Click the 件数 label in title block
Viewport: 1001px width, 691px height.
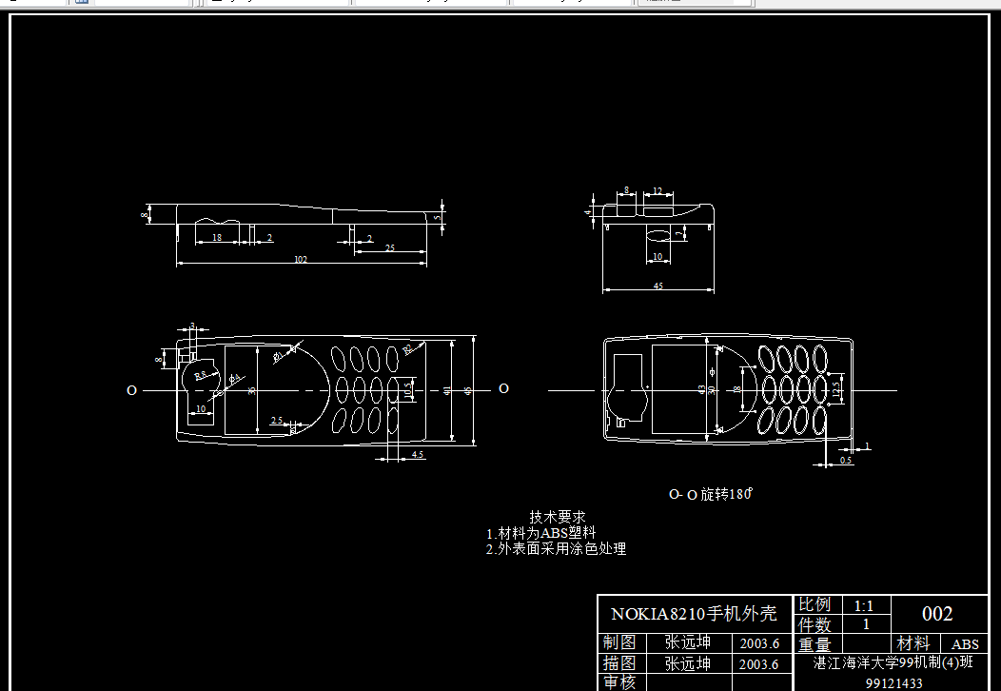pos(815,624)
